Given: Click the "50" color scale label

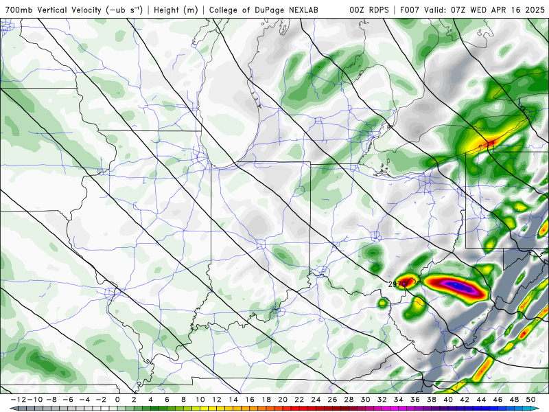Looking at the screenshot, I should 530,400.
